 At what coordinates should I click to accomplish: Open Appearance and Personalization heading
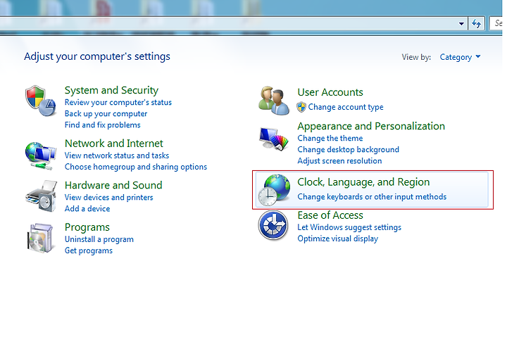371,127
